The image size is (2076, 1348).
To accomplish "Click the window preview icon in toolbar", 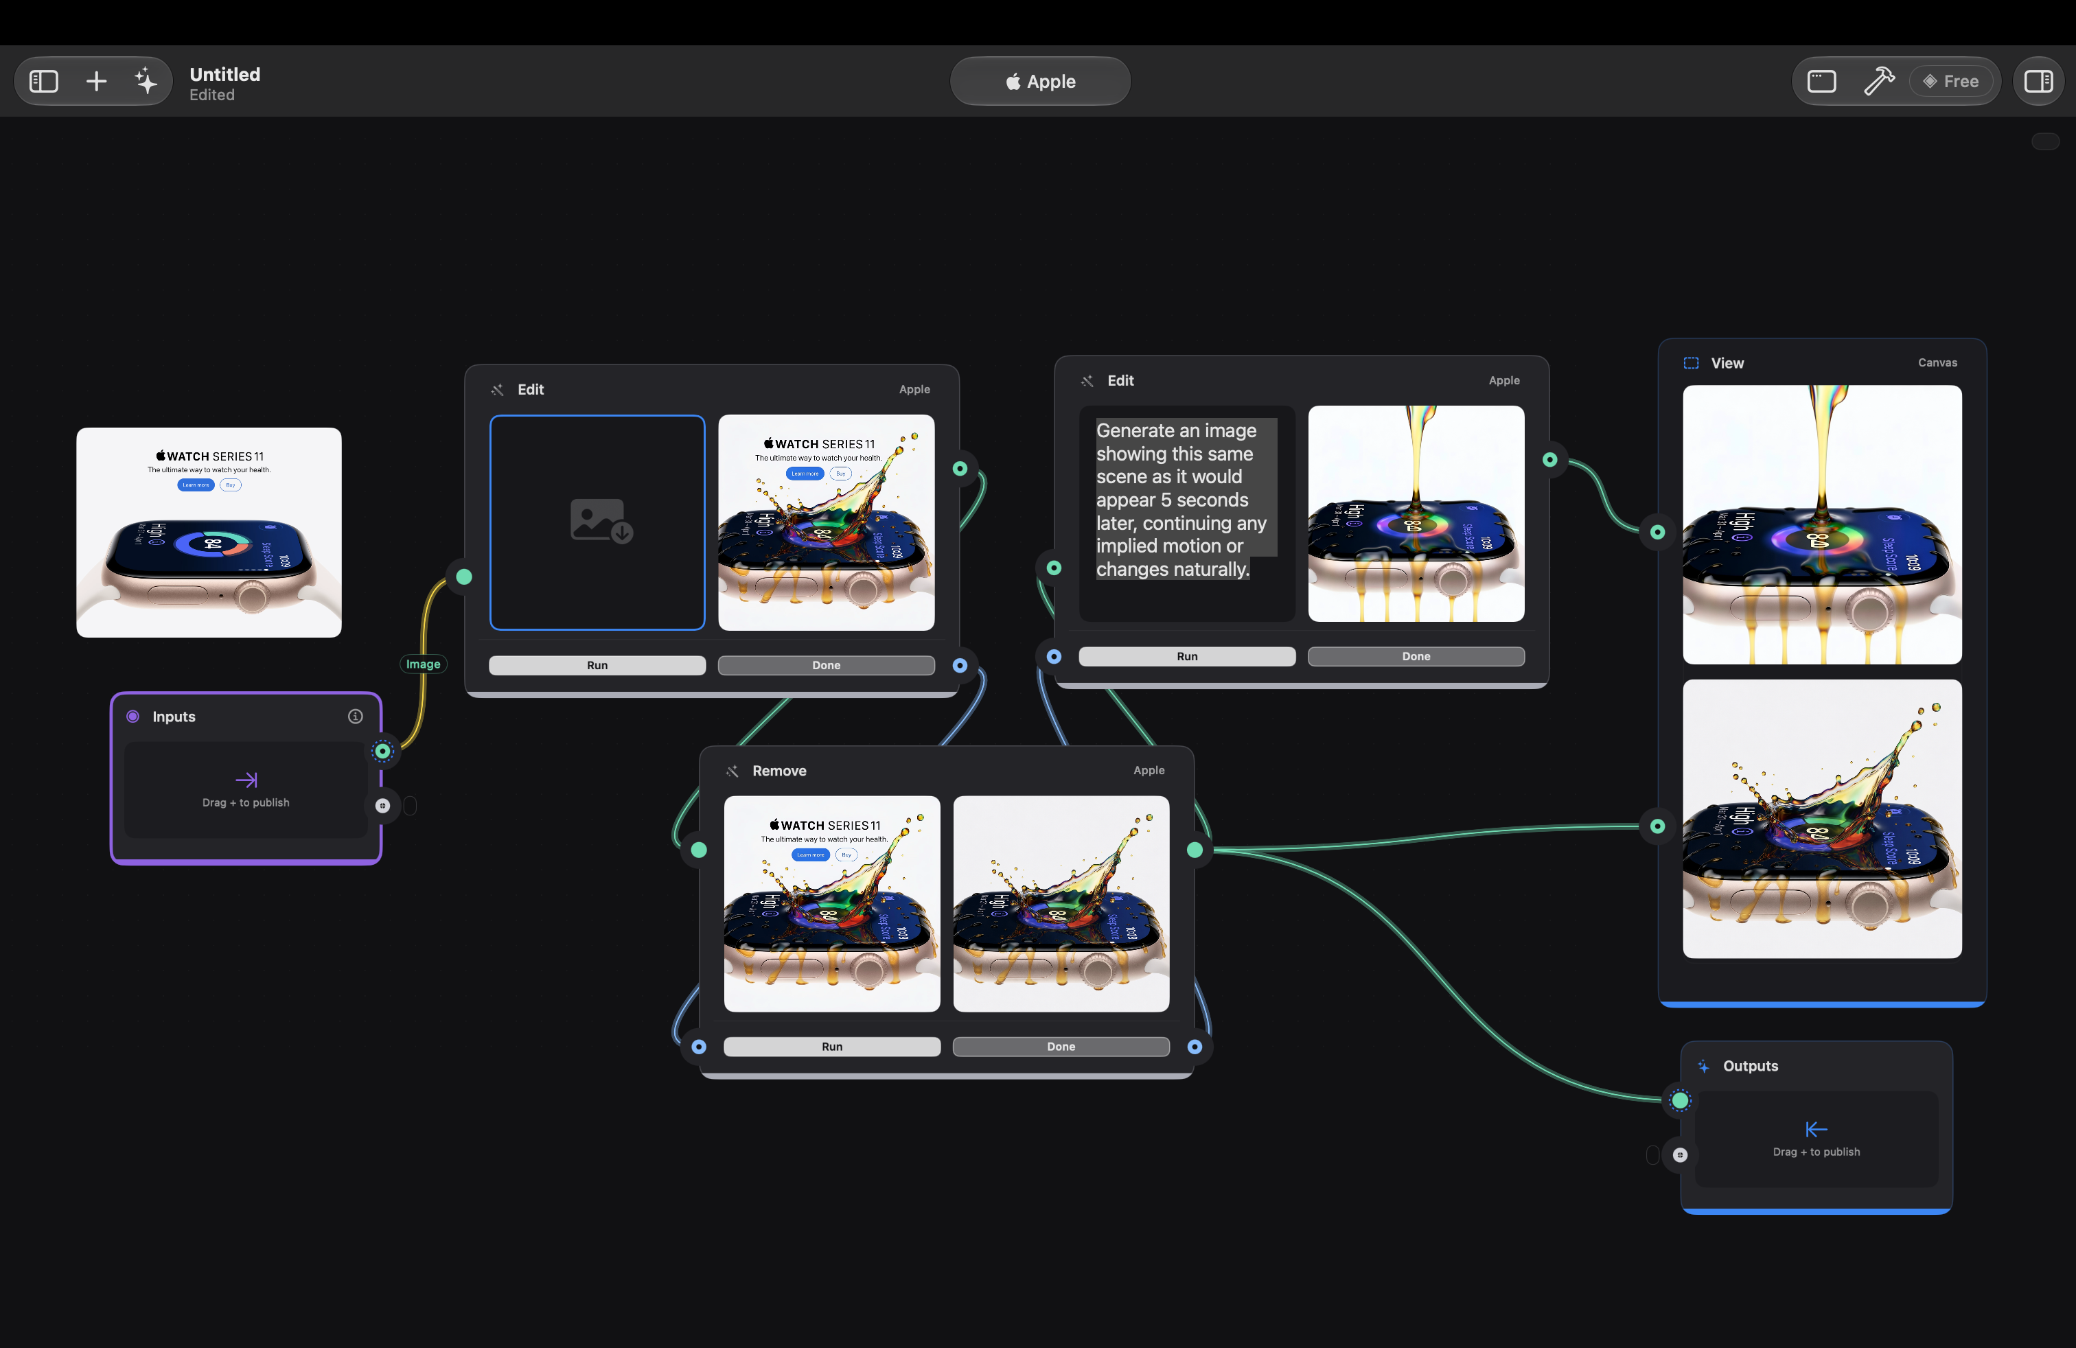I will (1821, 81).
